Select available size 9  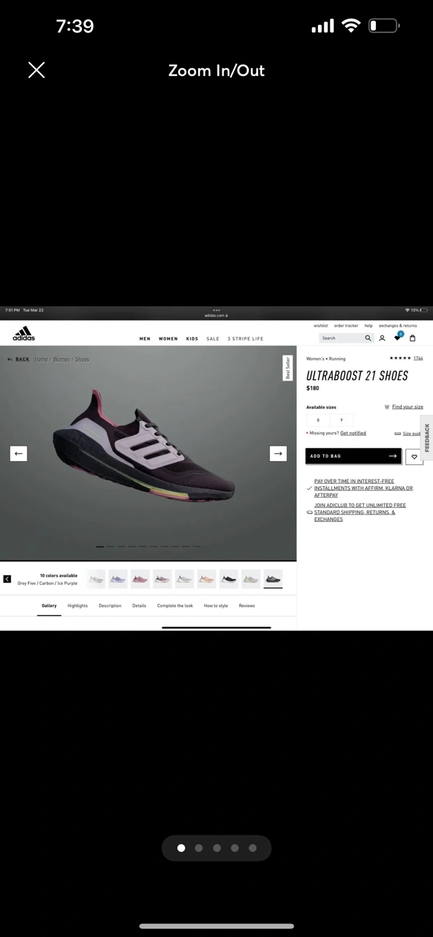pos(341,420)
